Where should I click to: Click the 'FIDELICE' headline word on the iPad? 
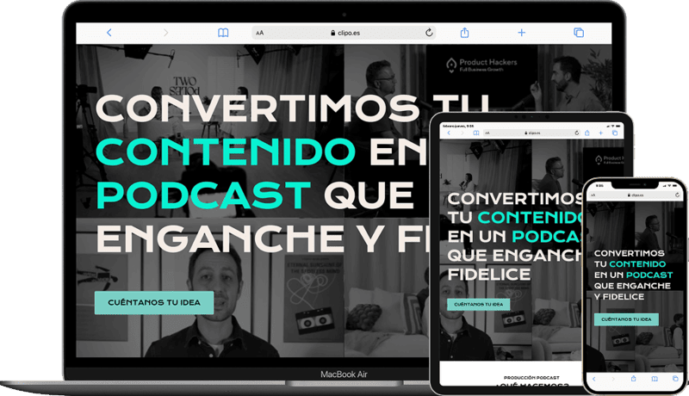pyautogui.click(x=489, y=275)
